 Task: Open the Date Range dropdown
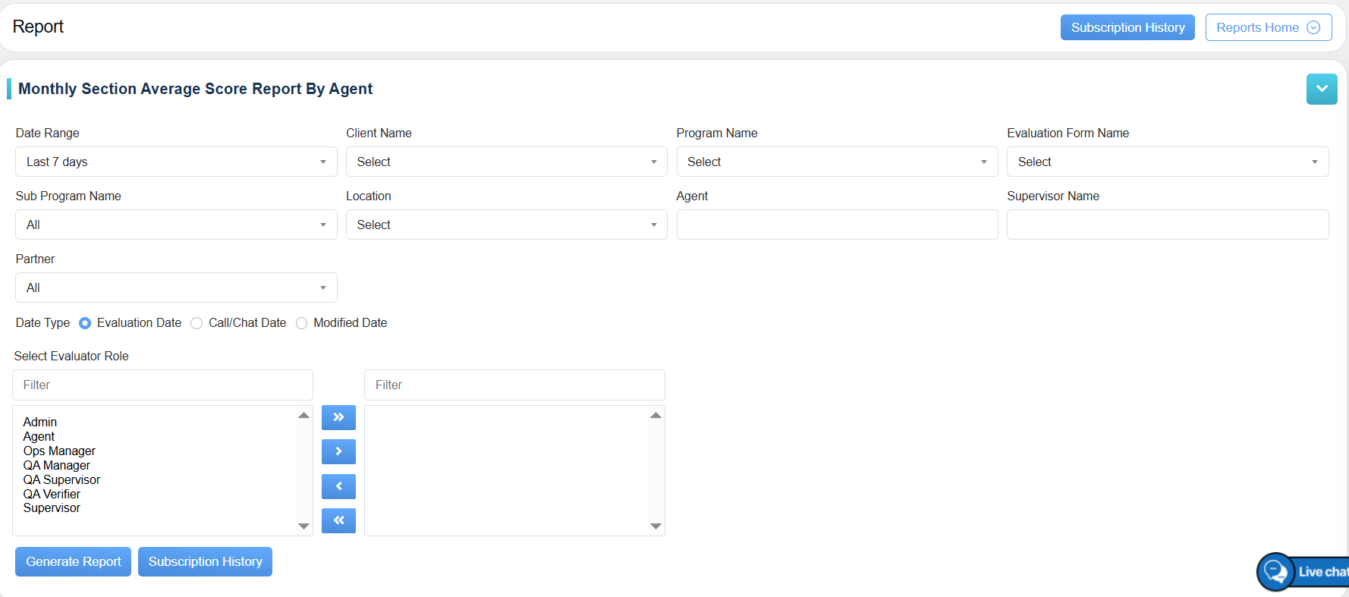point(176,162)
